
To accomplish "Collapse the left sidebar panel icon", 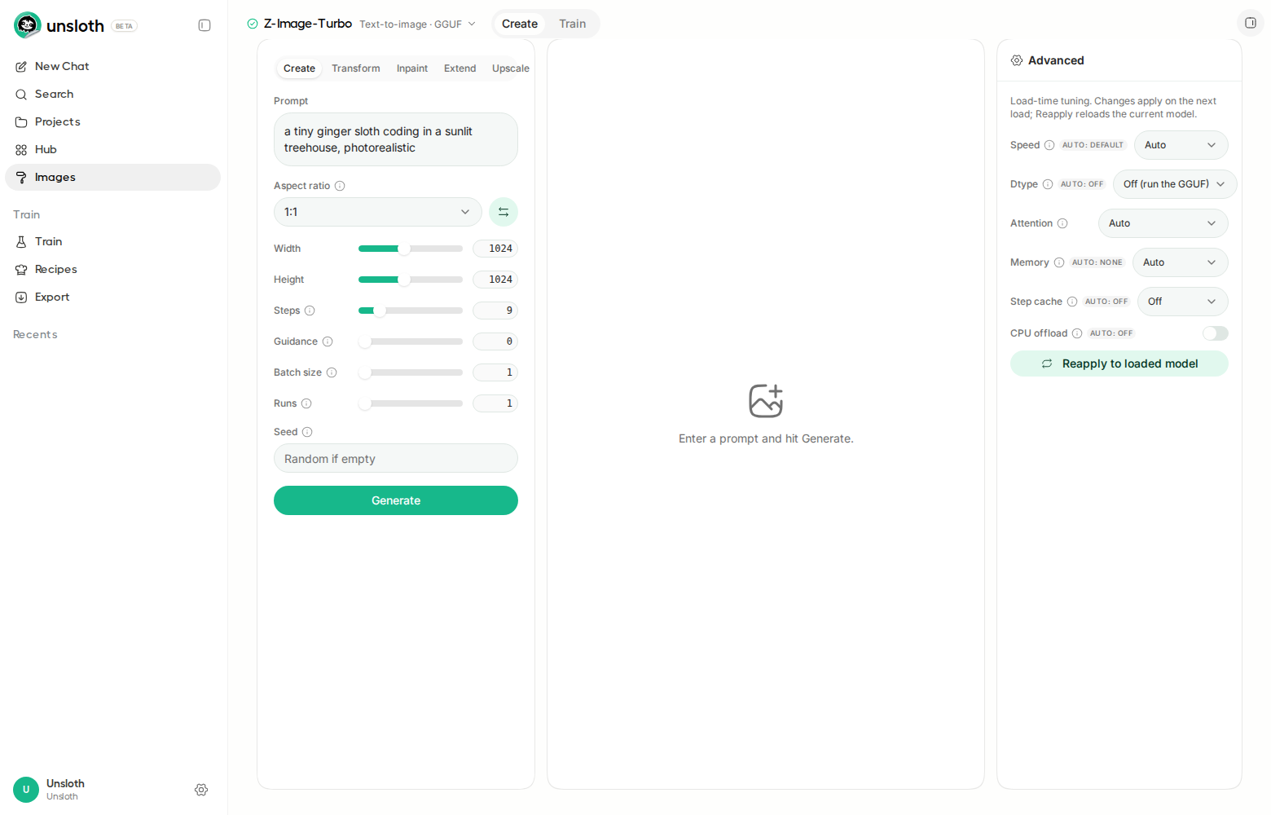I will tap(205, 25).
